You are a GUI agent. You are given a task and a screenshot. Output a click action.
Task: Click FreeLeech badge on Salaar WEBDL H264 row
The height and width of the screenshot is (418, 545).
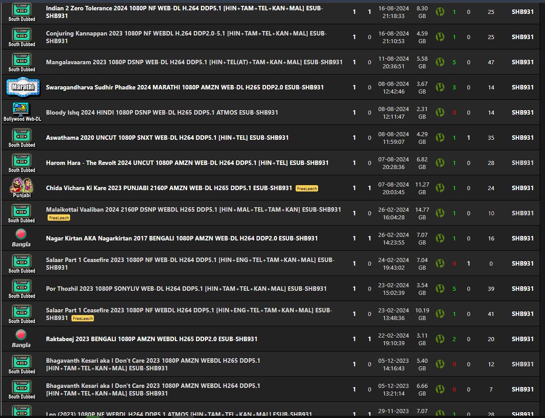(83, 318)
